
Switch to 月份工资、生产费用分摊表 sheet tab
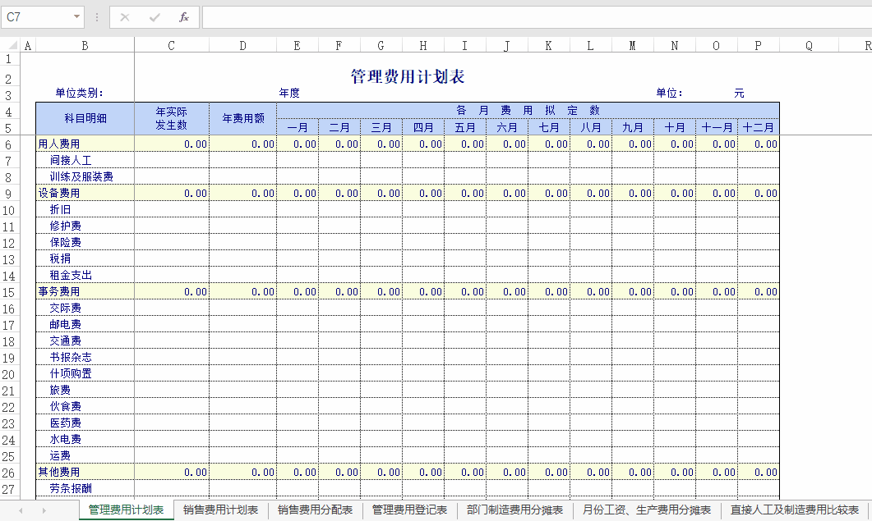(x=646, y=510)
